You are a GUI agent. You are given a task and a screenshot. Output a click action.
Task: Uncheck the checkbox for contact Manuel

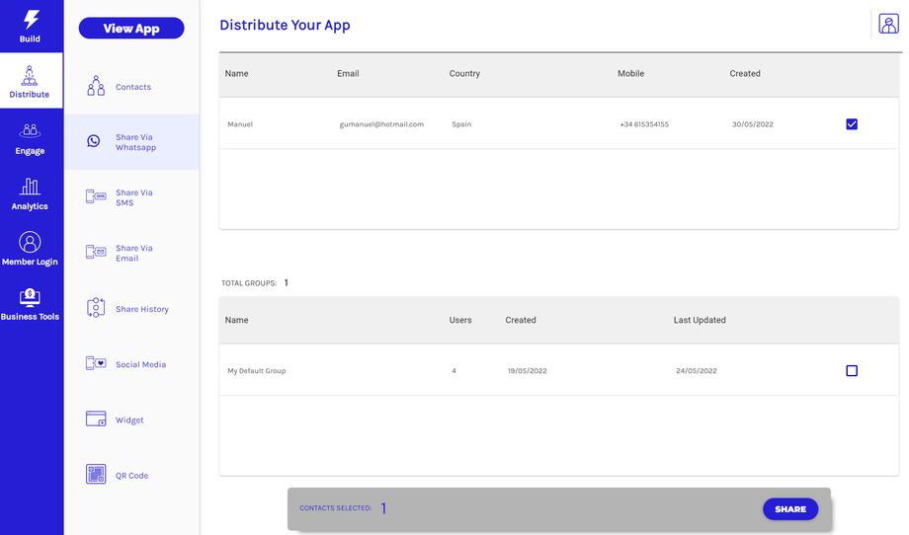pos(852,124)
